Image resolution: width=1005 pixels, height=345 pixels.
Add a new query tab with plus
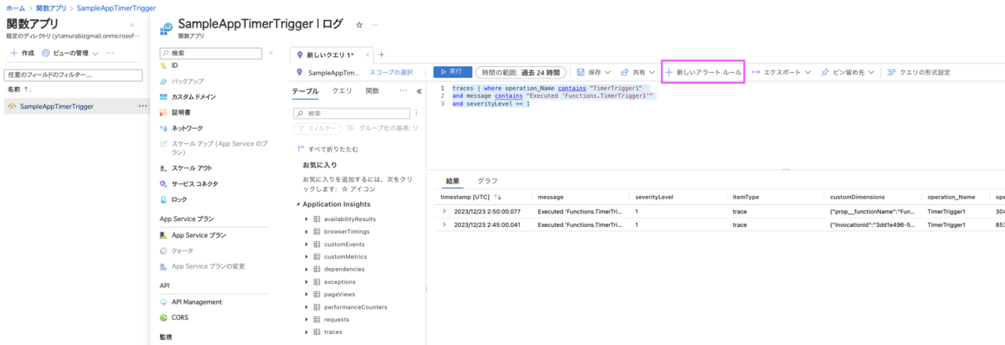point(381,54)
